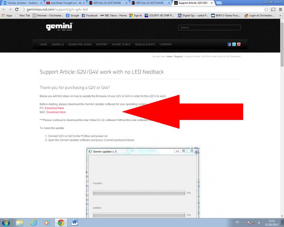Open the SUPPORT menu item
This screenshot has width=284, height=227.
click(101, 44)
